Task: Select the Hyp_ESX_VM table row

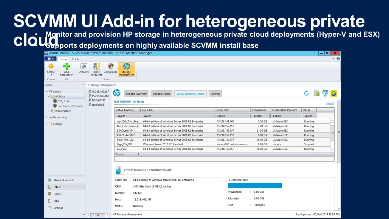Action: click(x=223, y=144)
